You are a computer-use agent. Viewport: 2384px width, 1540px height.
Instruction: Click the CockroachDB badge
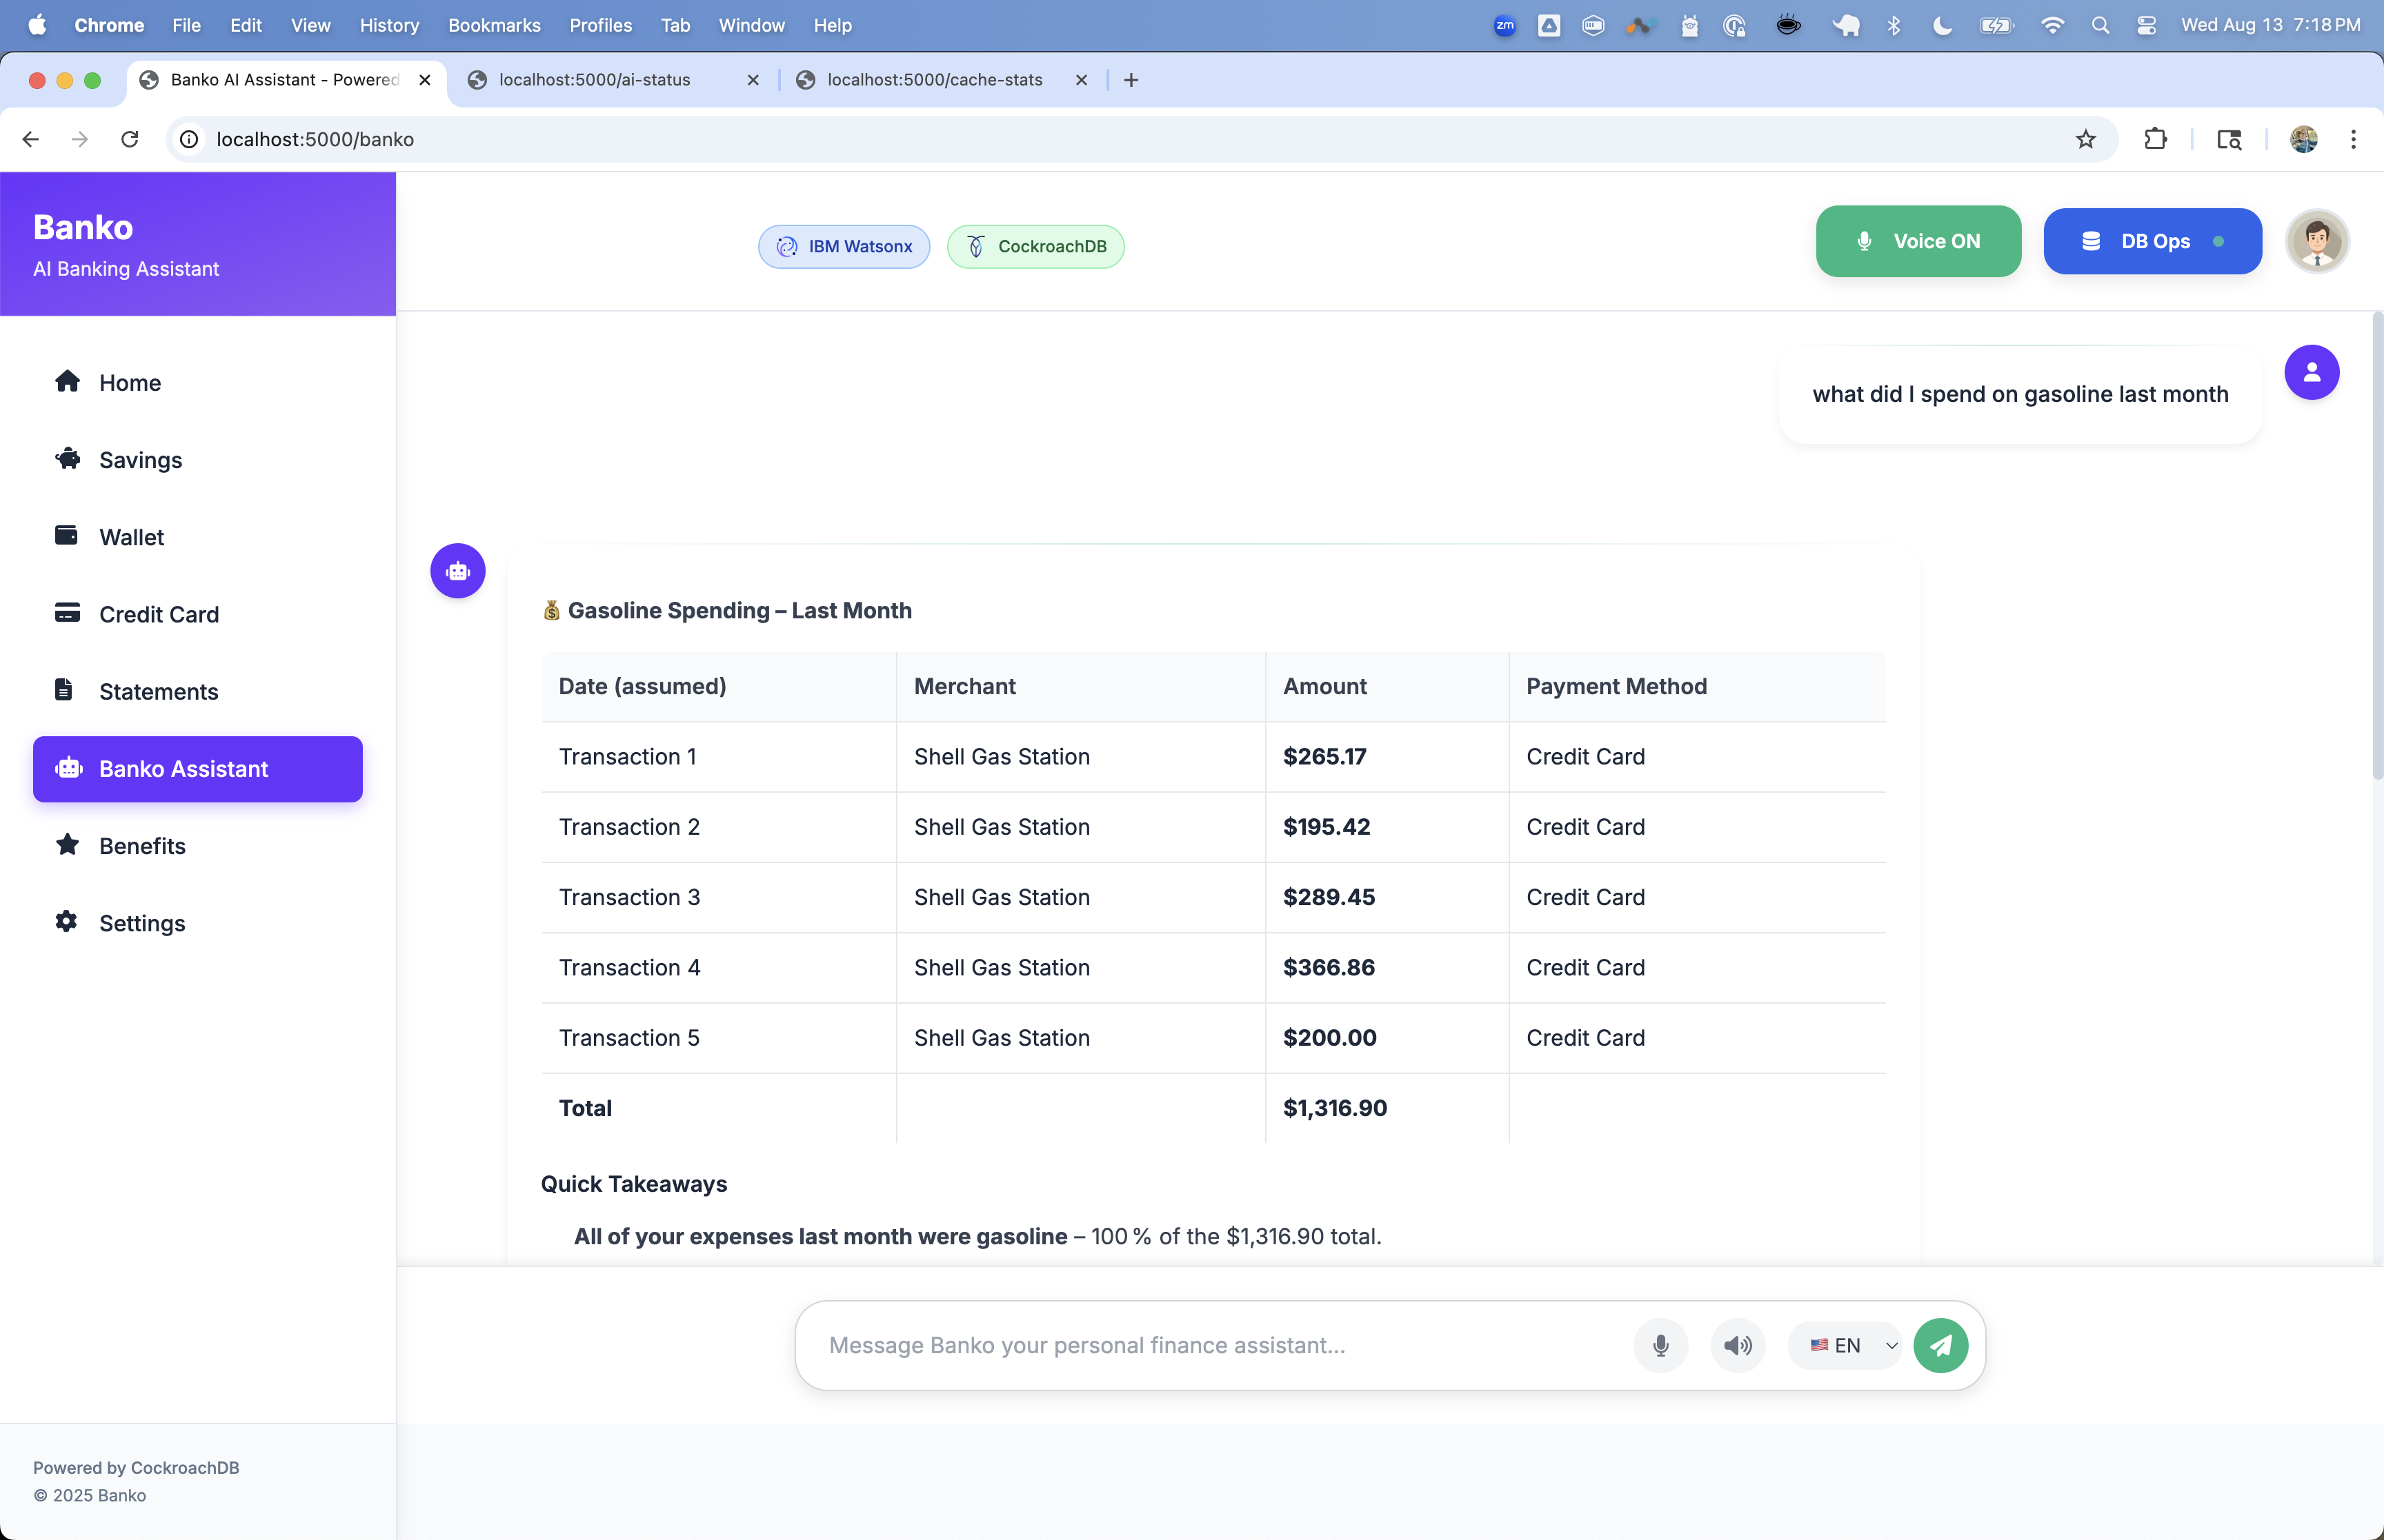(1035, 246)
